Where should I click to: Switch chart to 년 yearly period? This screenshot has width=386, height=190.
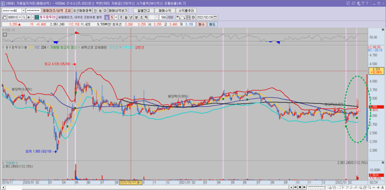(131, 18)
